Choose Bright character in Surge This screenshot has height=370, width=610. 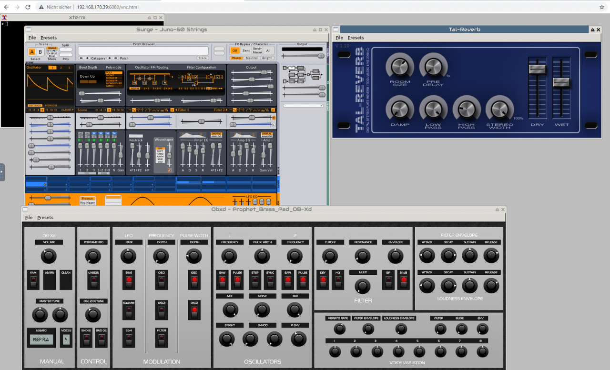(268, 58)
